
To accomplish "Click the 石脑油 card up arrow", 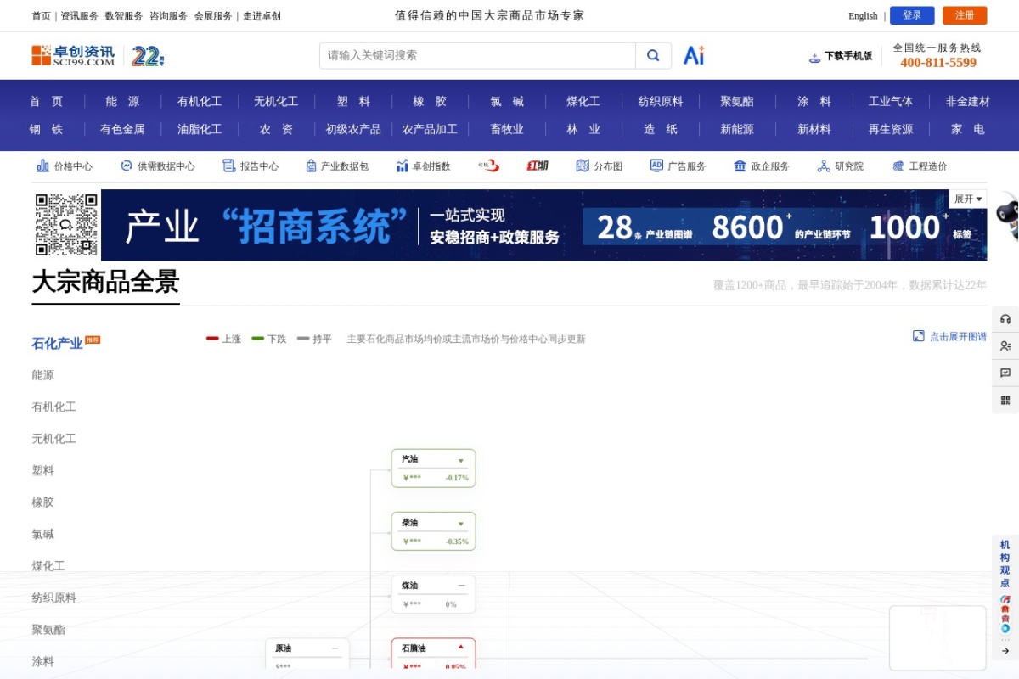I will pyautogui.click(x=461, y=647).
